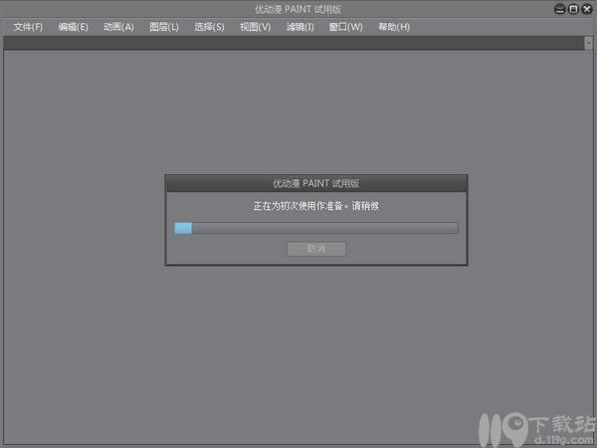Click the dialog title 优动漫 PAINT 试用版
The image size is (597, 448).
click(316, 183)
